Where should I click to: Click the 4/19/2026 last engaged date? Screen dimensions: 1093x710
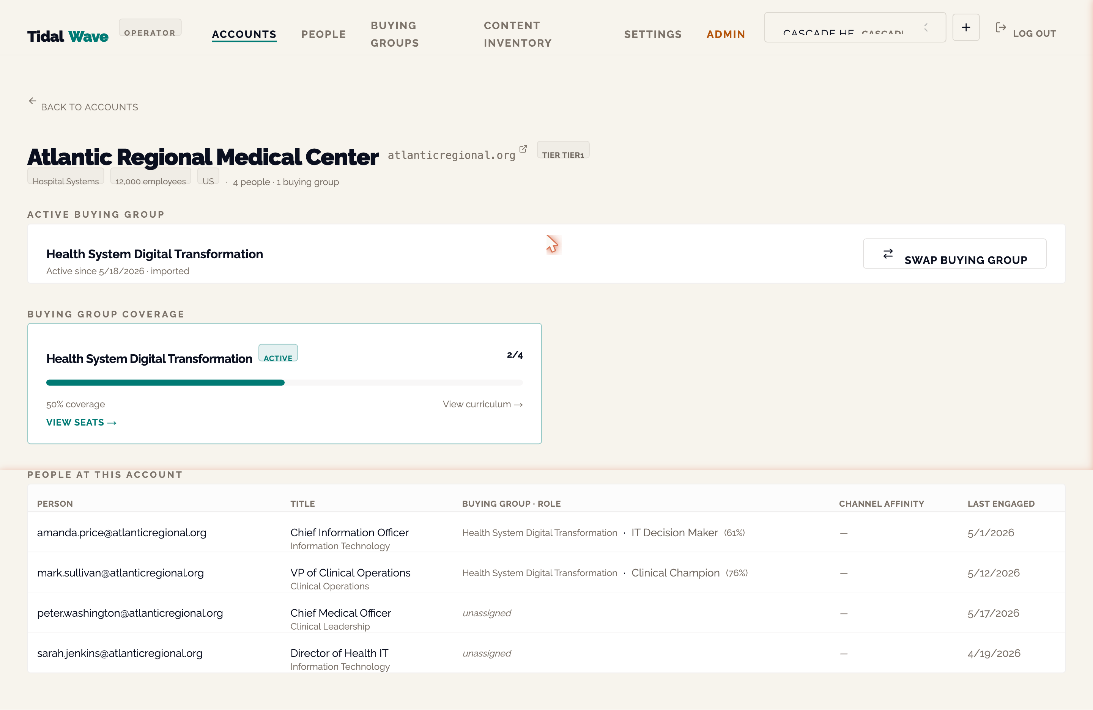(x=994, y=653)
